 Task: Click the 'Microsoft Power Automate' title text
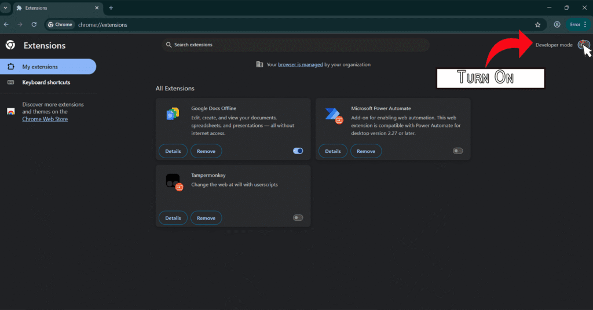click(x=381, y=108)
